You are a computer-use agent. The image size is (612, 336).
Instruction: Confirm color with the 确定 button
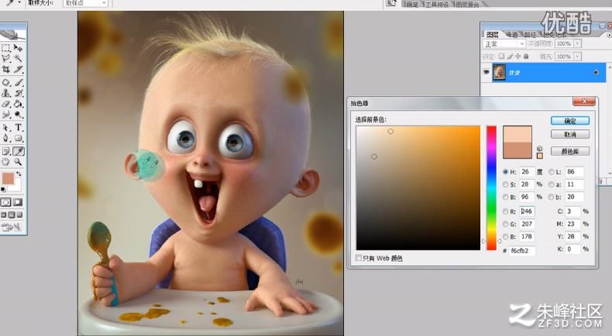tap(570, 121)
